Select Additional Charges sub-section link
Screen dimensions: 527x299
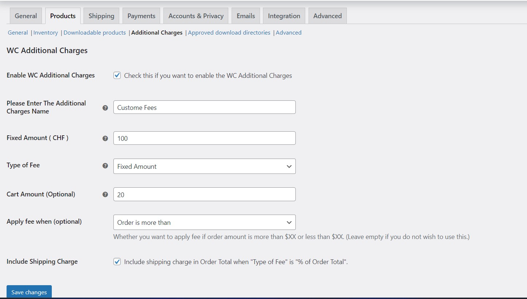tap(157, 32)
